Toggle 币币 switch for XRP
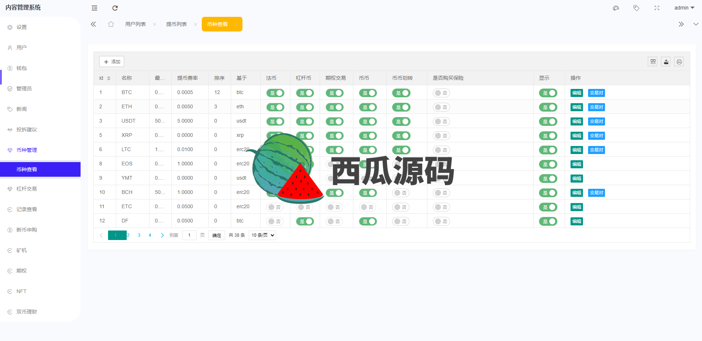Image resolution: width=702 pixels, height=341 pixels. tap(368, 136)
